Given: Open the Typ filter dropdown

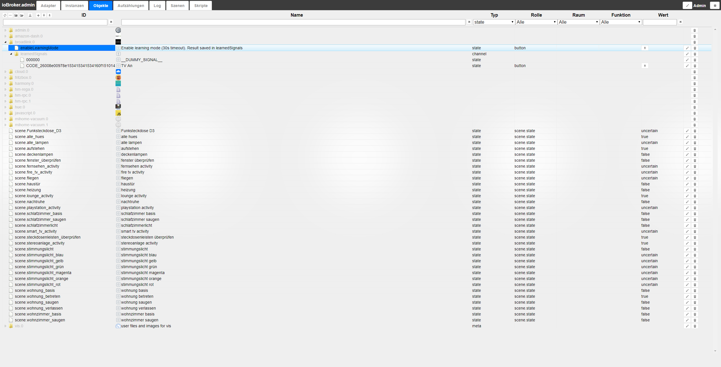Looking at the screenshot, I should [x=494, y=22].
